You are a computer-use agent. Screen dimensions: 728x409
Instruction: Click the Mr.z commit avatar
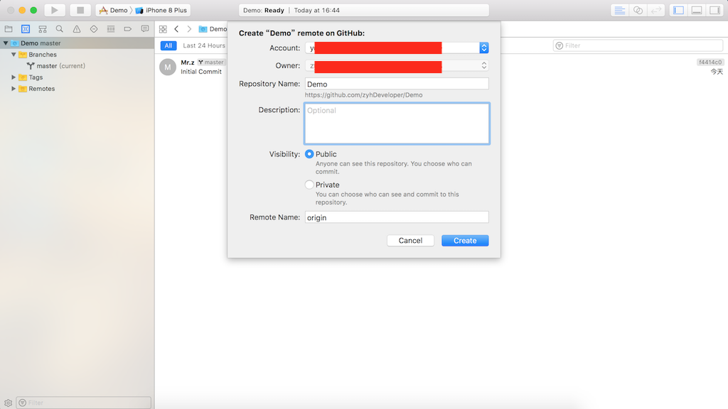(168, 67)
